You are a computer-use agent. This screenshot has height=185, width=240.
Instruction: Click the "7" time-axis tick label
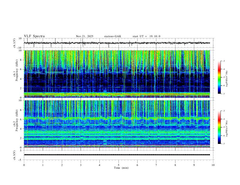pos(156,165)
